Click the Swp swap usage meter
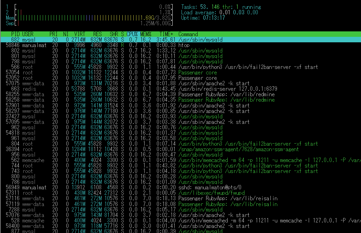 (92, 22)
